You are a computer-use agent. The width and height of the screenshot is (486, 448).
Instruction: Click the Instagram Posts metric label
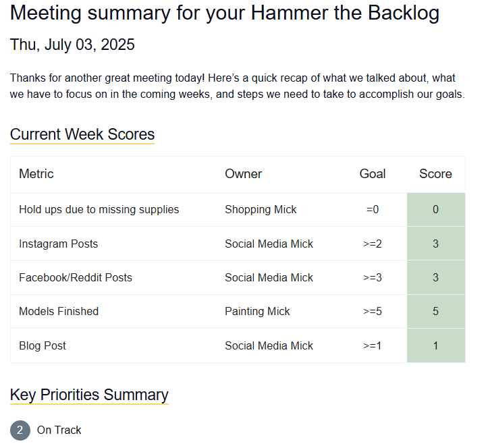58,244
